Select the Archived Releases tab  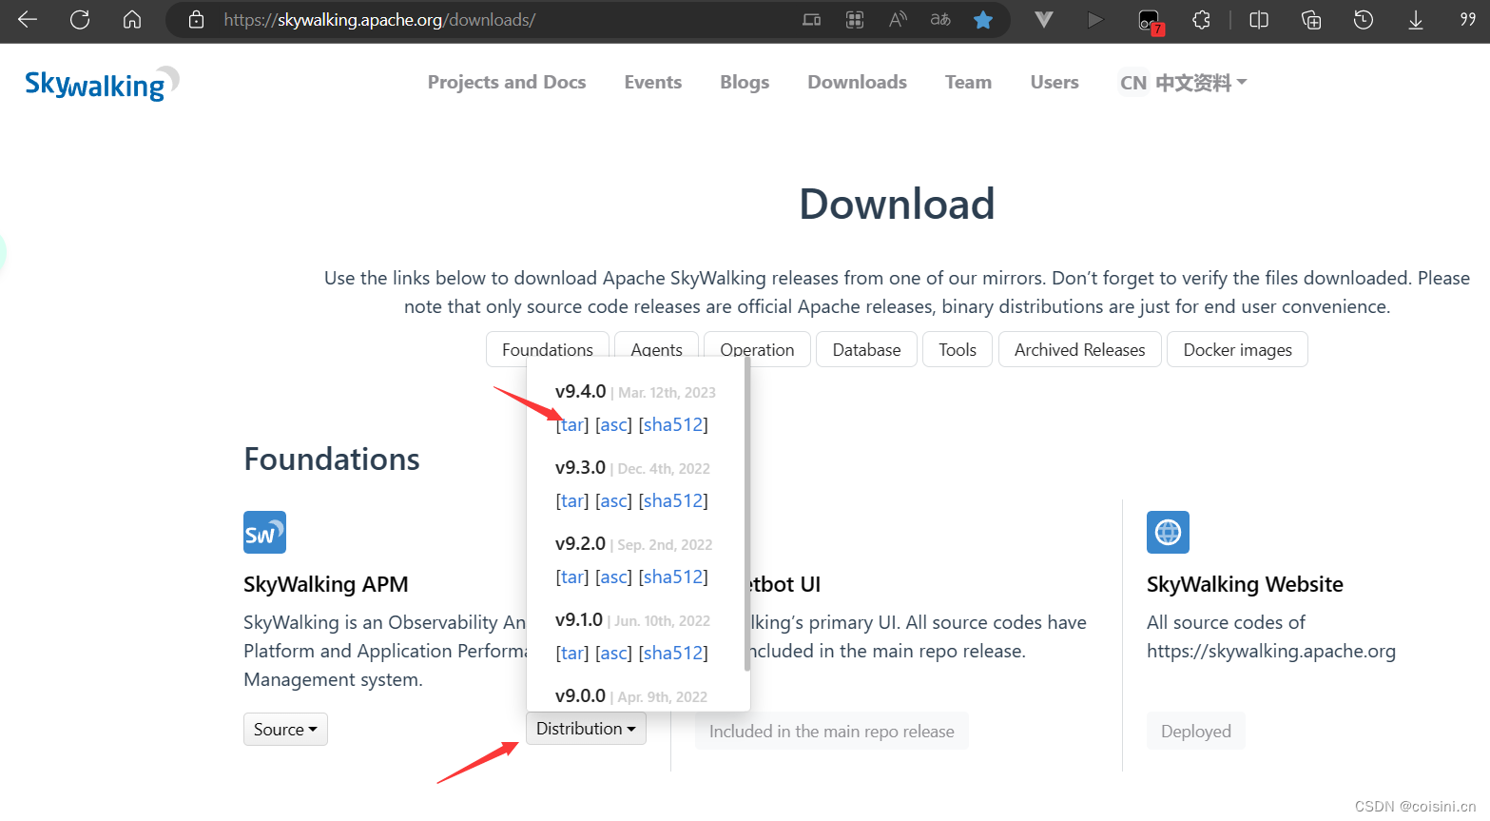click(1079, 349)
